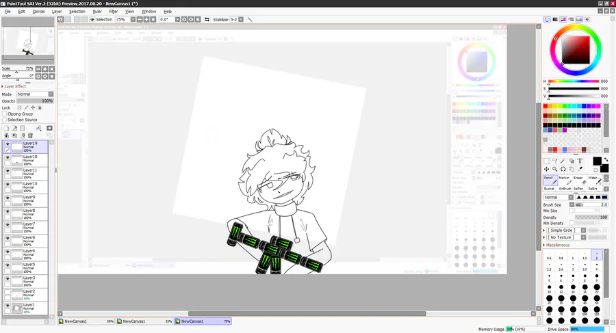616x333 pixels.
Task: Click the Density slider
Action: pos(591,217)
